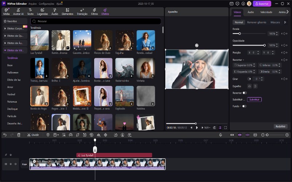Zoom out timeline with minus icon
The width and height of the screenshot is (292, 182).
(x=263, y=135)
